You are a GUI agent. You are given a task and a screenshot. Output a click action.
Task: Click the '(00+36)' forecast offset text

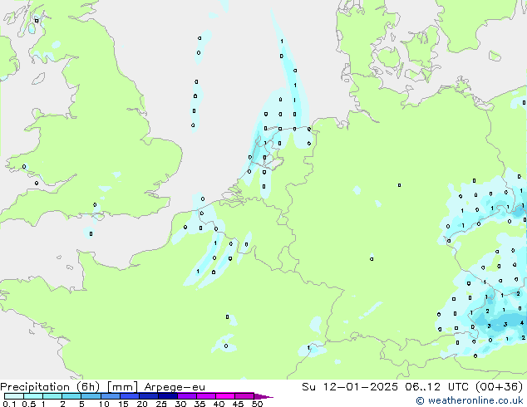(500, 387)
